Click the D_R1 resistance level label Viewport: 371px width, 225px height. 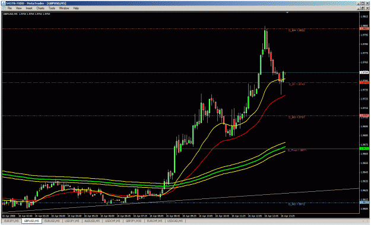coord(296,84)
